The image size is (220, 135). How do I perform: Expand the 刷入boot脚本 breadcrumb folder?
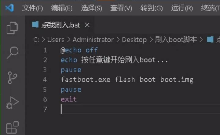point(176,40)
